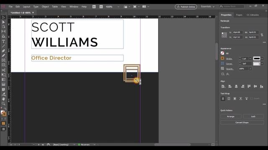Select the Zoom tool magnifier

pos(3,104)
